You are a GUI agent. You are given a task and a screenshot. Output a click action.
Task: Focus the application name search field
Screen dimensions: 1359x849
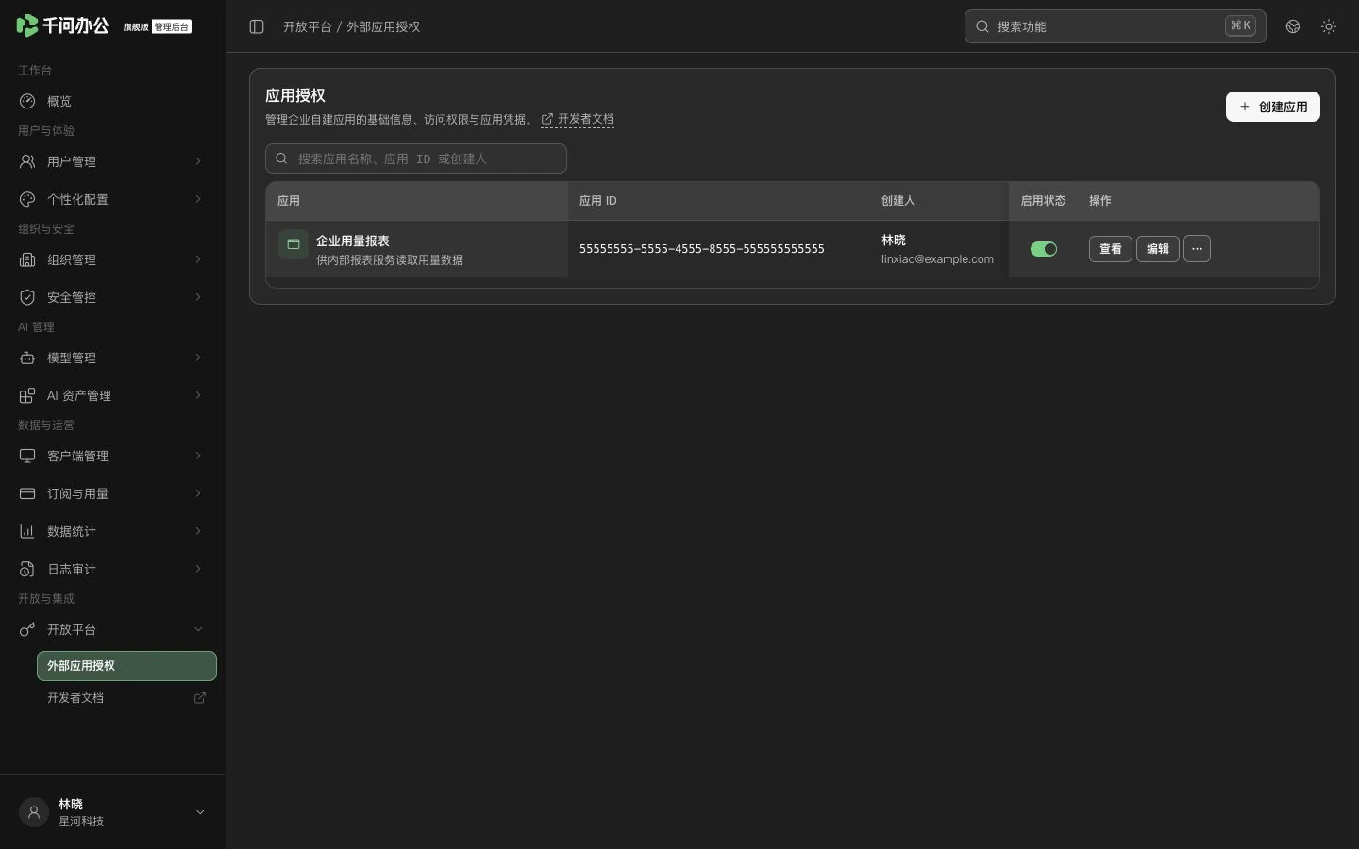pos(416,158)
